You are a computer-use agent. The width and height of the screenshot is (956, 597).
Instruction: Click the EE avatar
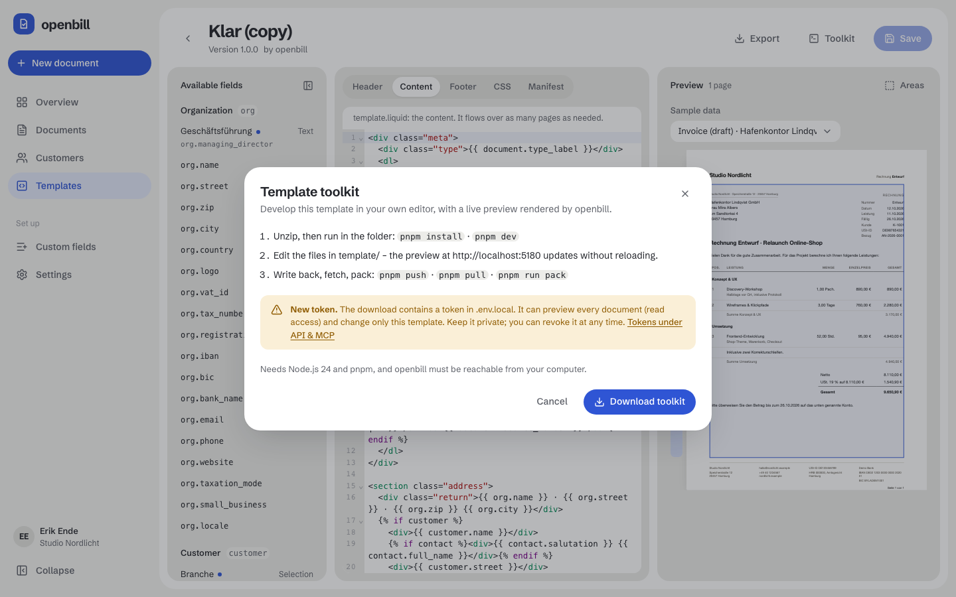[x=24, y=537]
